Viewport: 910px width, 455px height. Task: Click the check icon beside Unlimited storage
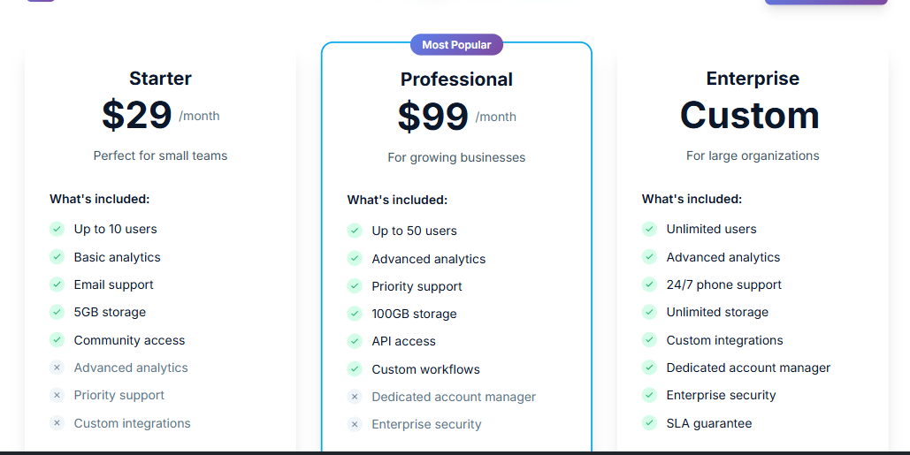click(x=649, y=312)
